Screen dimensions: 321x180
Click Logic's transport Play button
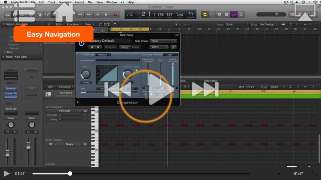(107, 15)
